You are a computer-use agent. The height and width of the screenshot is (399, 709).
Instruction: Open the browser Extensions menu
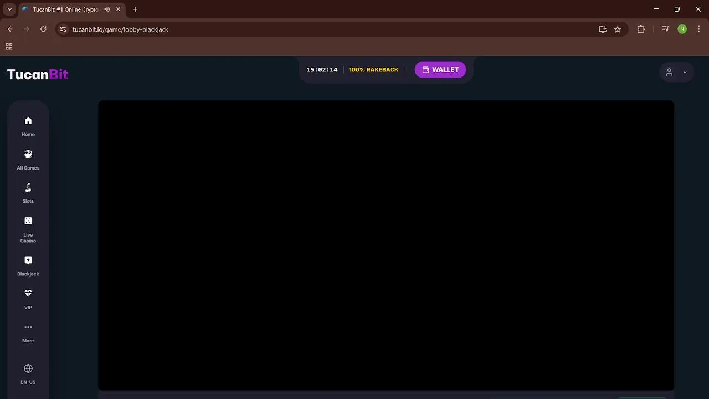point(641,29)
